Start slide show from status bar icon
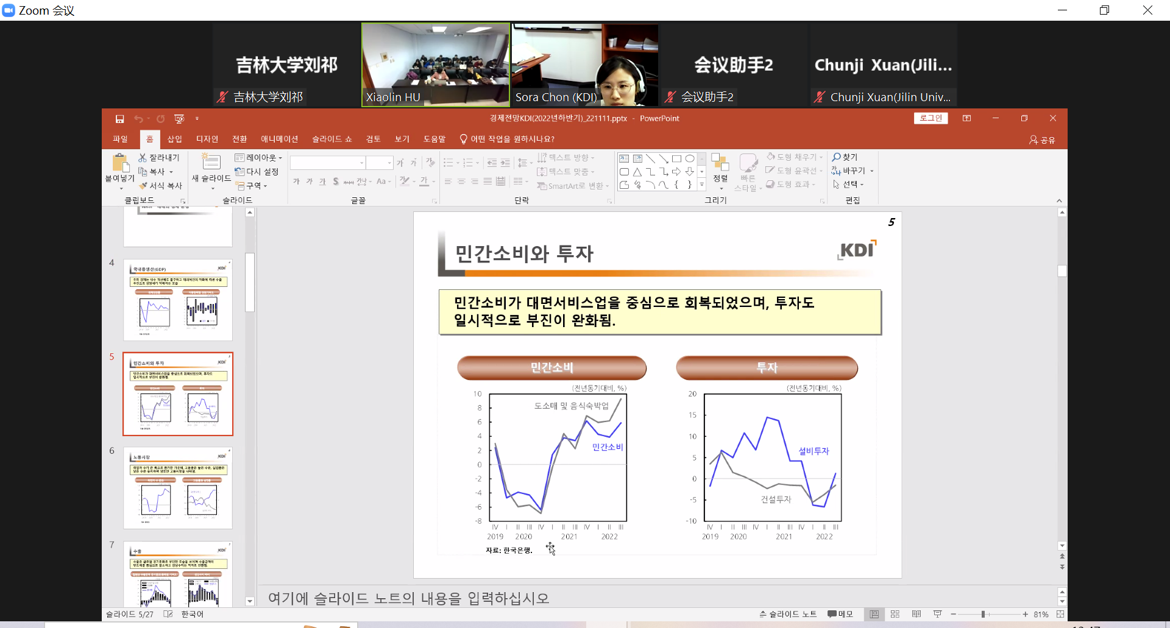Image resolution: width=1170 pixels, height=628 pixels. (937, 614)
